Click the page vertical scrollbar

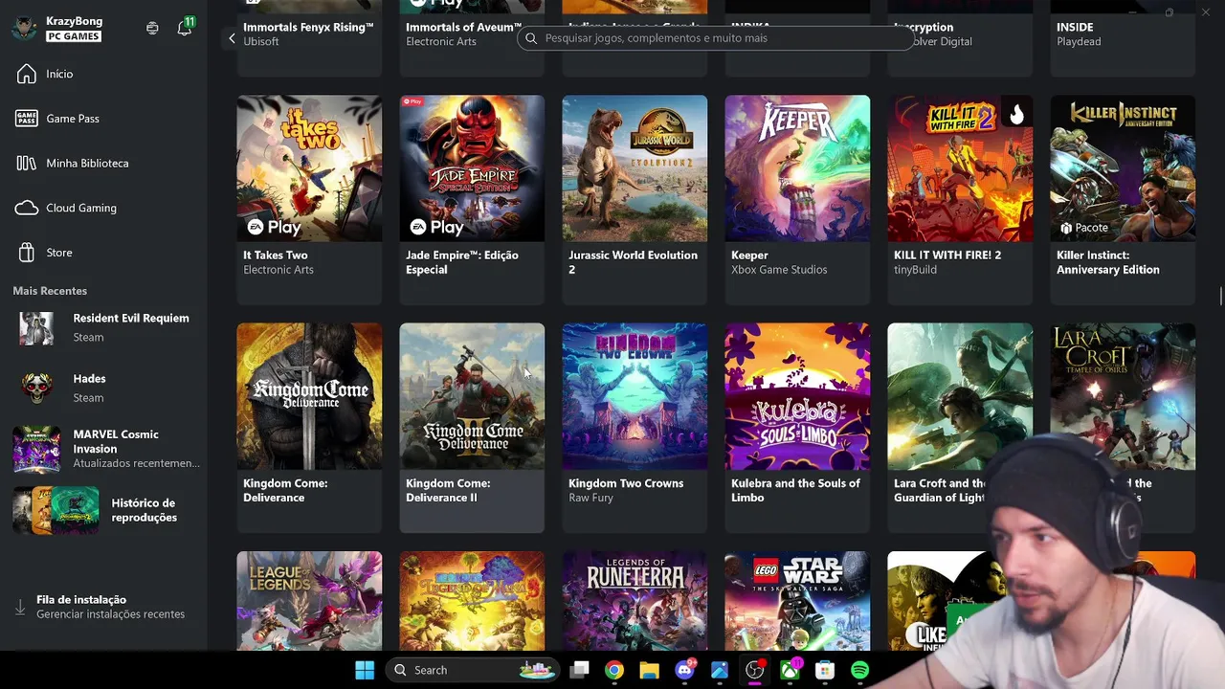pyautogui.click(x=1221, y=297)
